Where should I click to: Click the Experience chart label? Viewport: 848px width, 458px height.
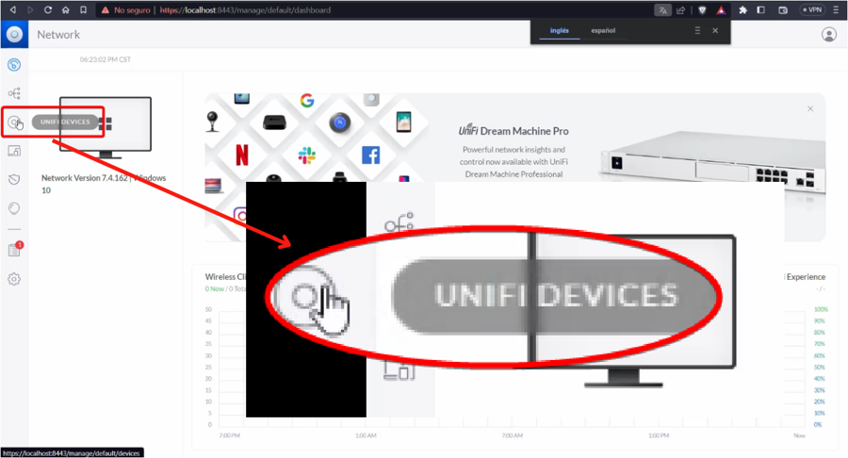pos(806,277)
